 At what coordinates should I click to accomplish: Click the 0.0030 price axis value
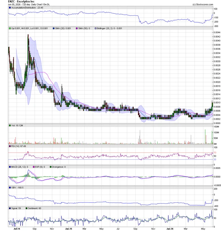(x=217, y=61)
